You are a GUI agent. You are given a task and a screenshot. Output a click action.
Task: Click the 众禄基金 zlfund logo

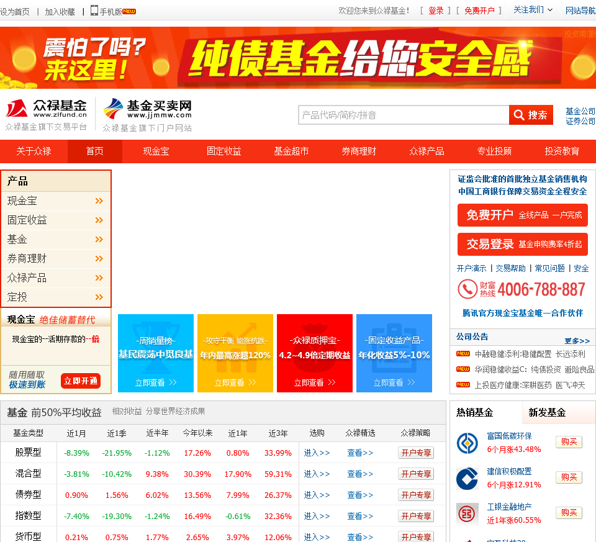tap(46, 109)
